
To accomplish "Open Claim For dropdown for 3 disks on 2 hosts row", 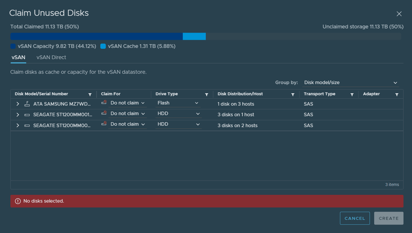I will point(128,124).
